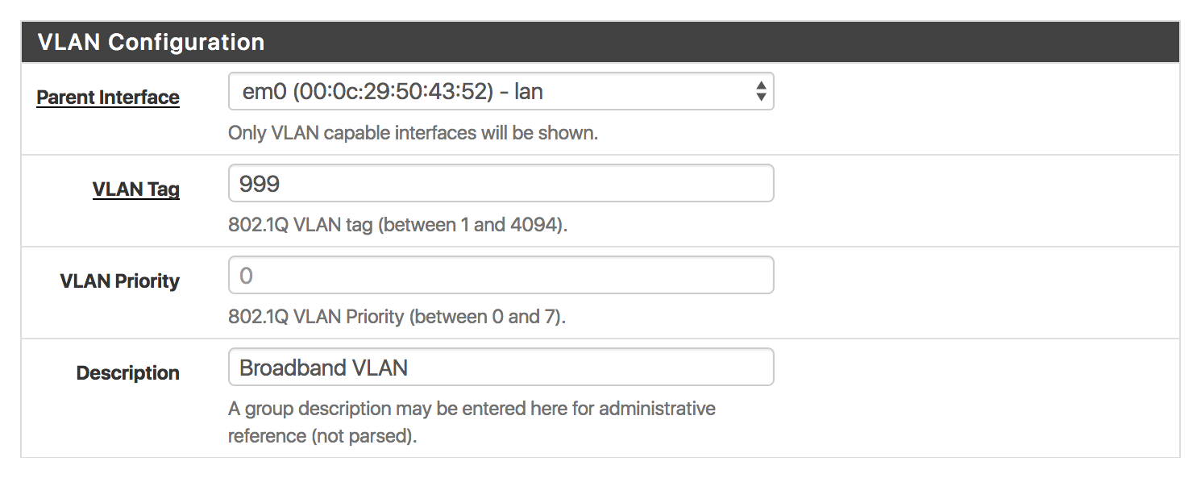Viewport: 1201px width, 478px height.
Task: Place cursor on the 999 tag value
Action: tap(260, 184)
